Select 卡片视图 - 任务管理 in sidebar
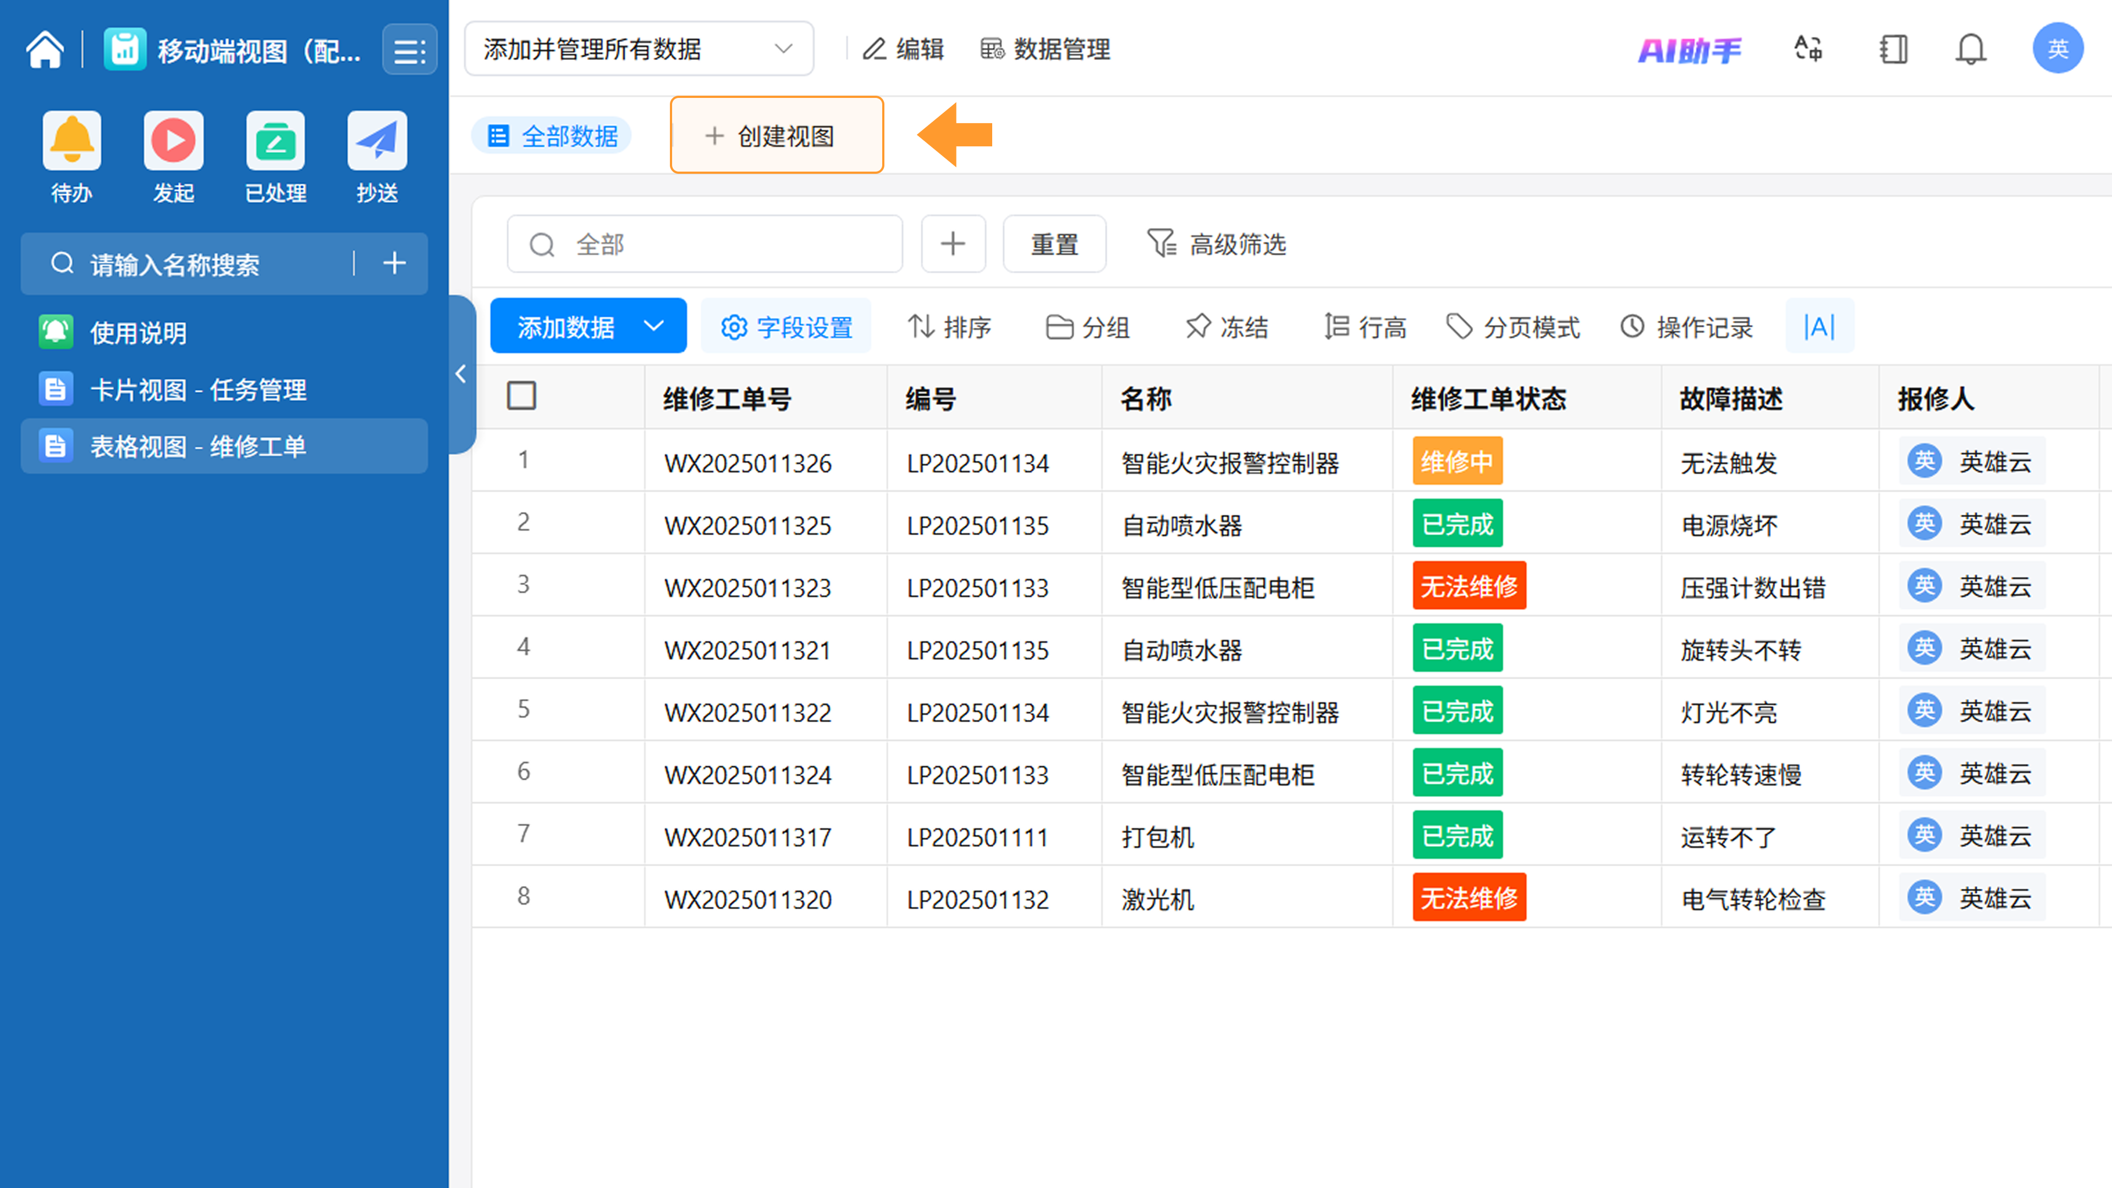Image resolution: width=2112 pixels, height=1188 pixels. tap(197, 389)
